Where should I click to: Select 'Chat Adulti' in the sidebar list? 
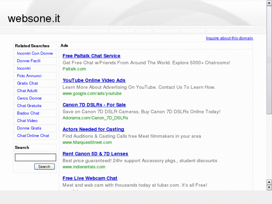pos(27,91)
